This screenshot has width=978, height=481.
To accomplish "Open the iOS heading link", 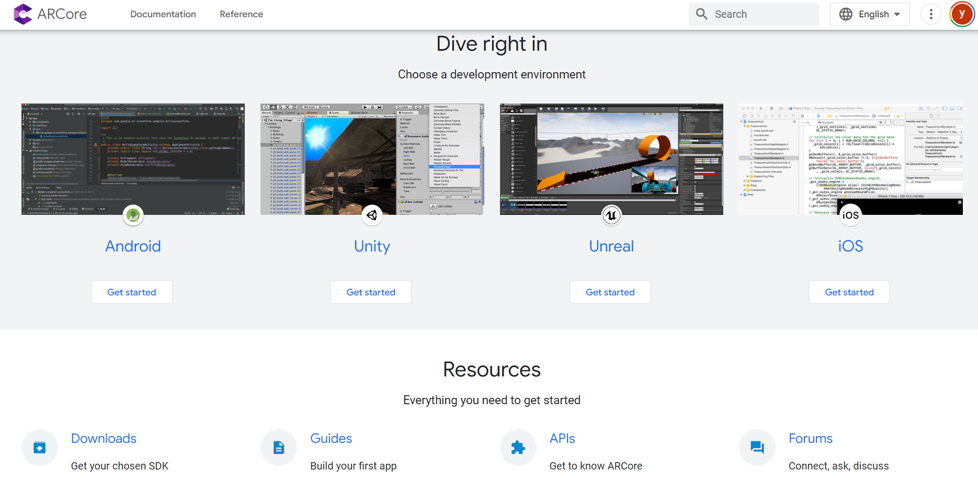I will coord(850,246).
